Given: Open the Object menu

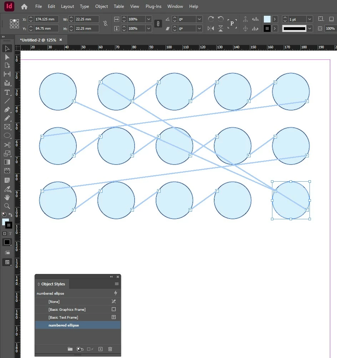Looking at the screenshot, I should click(x=101, y=6).
